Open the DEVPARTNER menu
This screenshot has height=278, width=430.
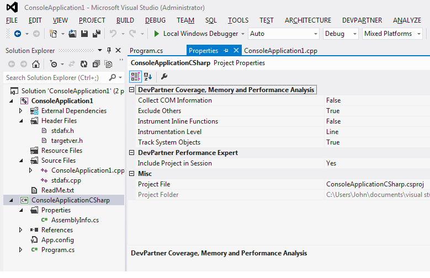pyautogui.click(x=362, y=20)
